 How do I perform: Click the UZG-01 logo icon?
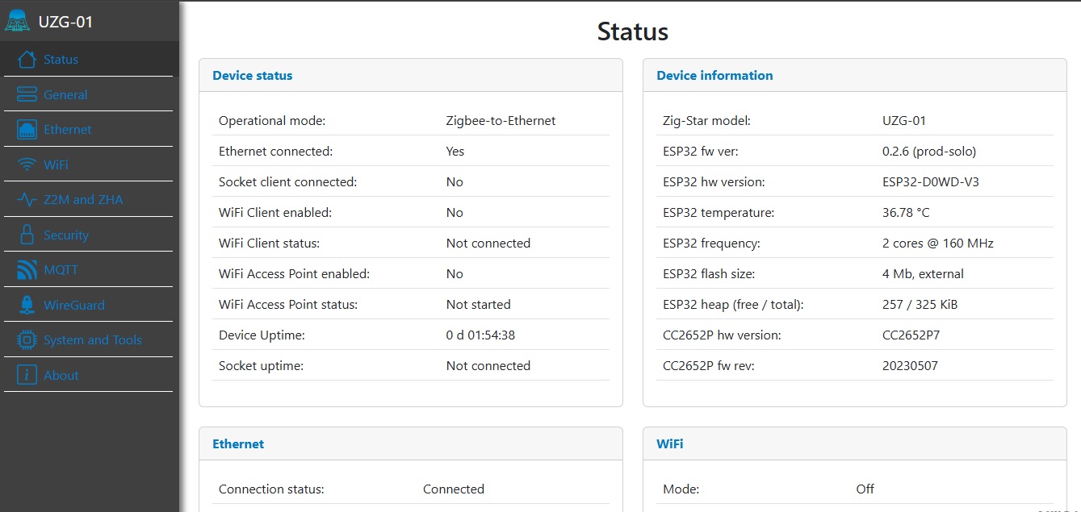[19, 20]
